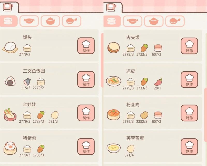
Task: Switch to the wok tab in left panel
Action: 29,21
